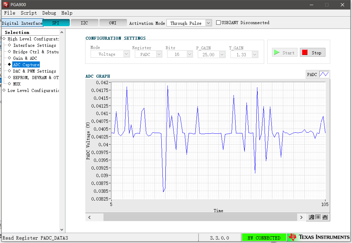Click the Digital Interface label

(22, 23)
